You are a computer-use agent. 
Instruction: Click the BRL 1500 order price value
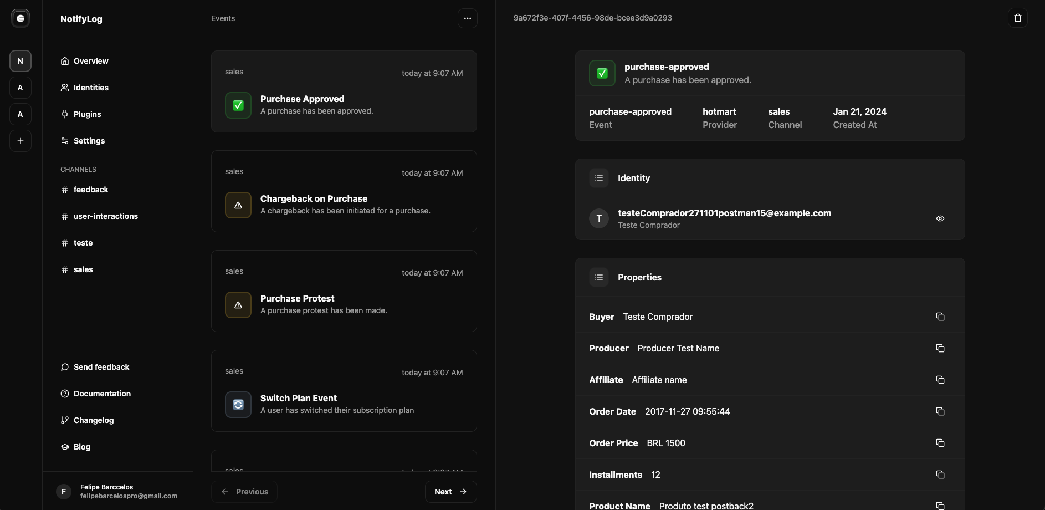(x=666, y=443)
